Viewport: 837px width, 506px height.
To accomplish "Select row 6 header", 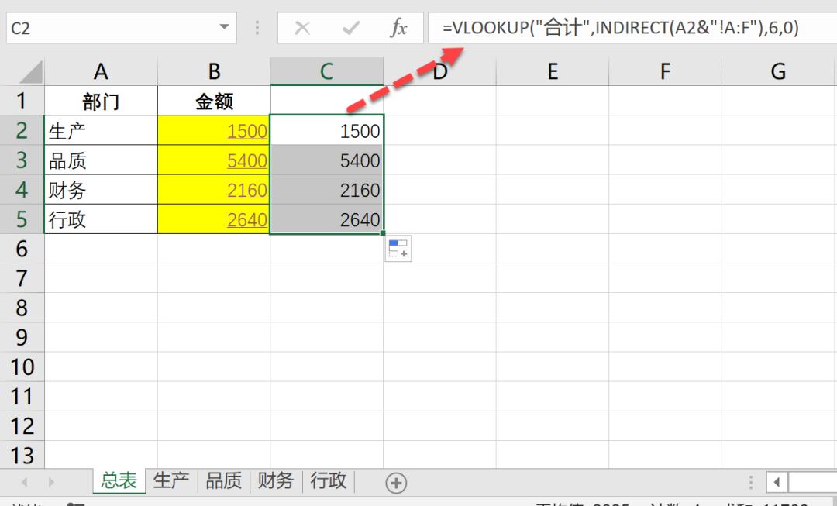I will (22, 249).
